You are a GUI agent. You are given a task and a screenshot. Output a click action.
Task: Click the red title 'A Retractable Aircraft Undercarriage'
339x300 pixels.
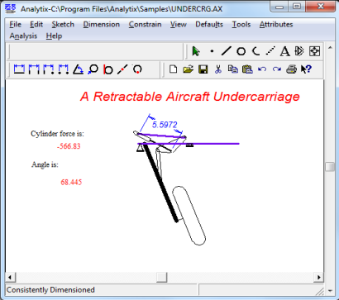click(x=190, y=97)
